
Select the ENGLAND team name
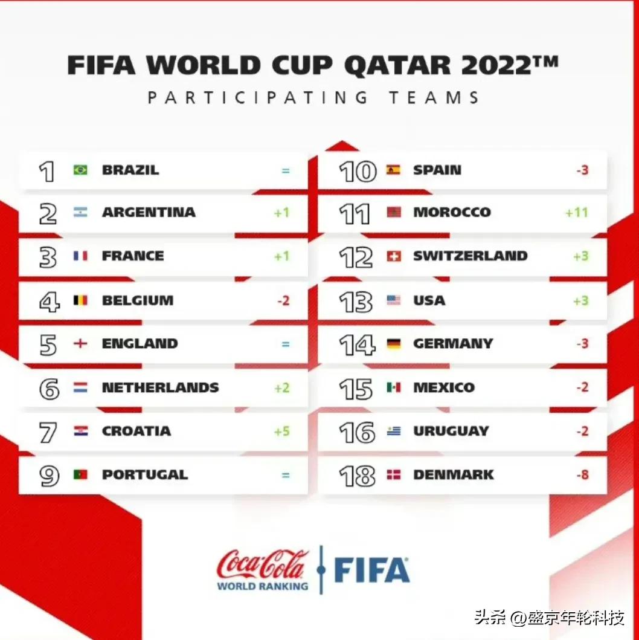140,344
